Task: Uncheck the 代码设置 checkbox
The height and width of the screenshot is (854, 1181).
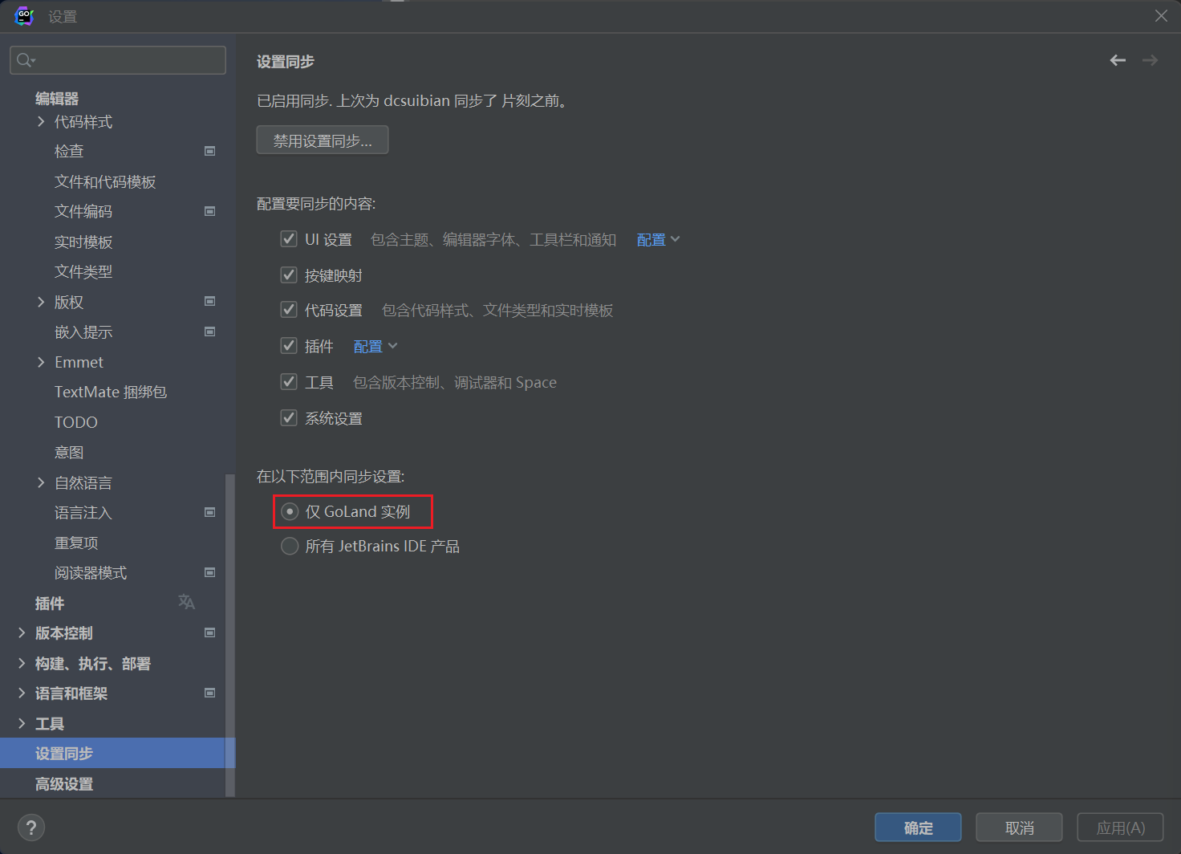Action: [x=289, y=310]
